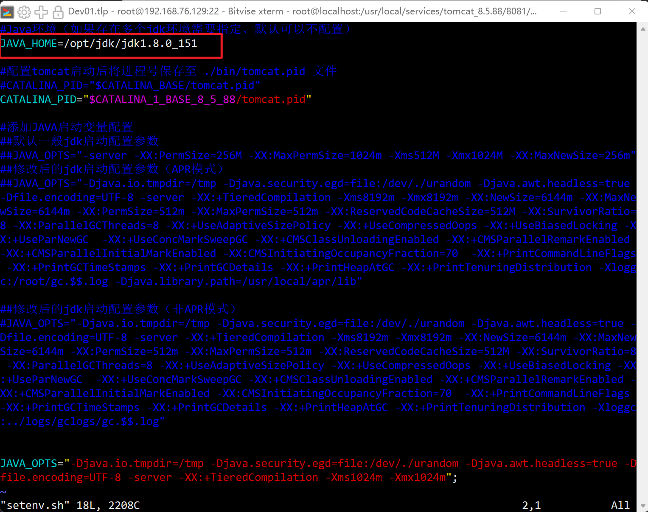Open the settings gear in title bar
Viewport: 648px width, 512px height.
24,11
